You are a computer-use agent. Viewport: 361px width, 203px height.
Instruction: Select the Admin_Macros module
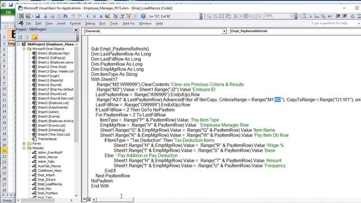pyautogui.click(x=47, y=157)
